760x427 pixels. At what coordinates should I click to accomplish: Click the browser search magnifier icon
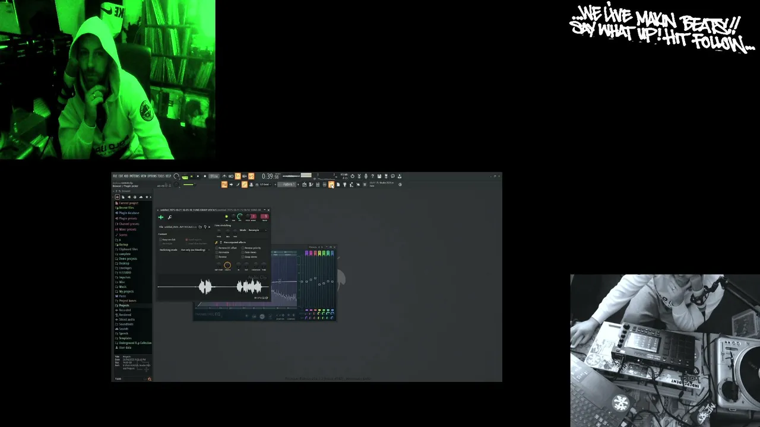(x=149, y=379)
